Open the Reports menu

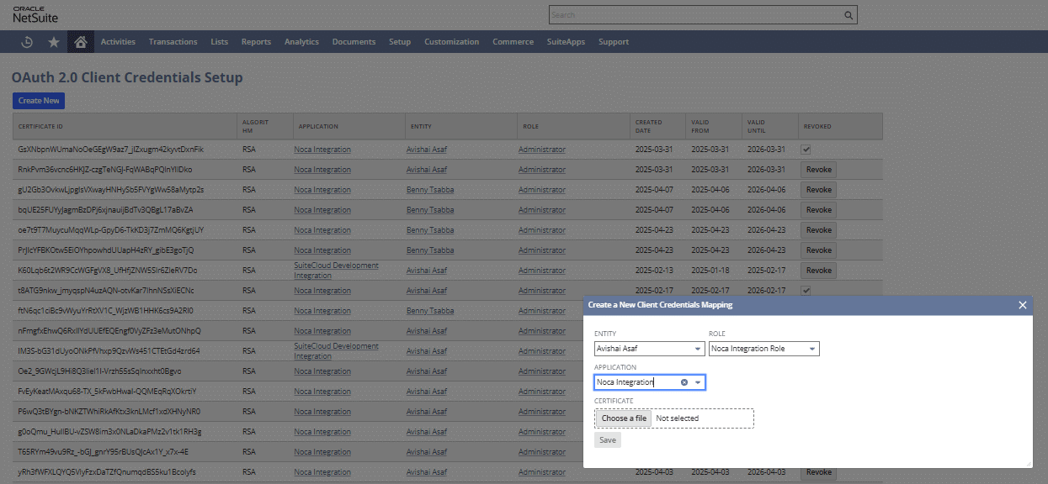[x=256, y=42]
